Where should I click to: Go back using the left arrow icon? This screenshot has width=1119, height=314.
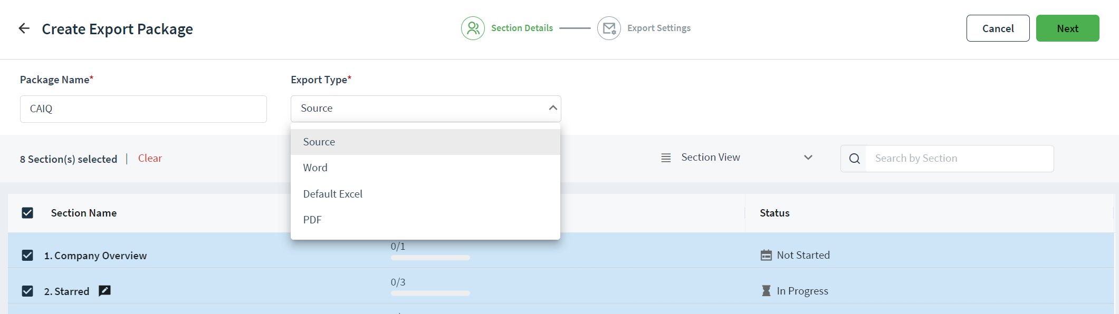coord(24,28)
